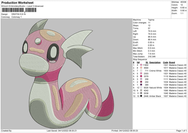Click the magenta swatch beside stitch count 3379

point(141,76)
